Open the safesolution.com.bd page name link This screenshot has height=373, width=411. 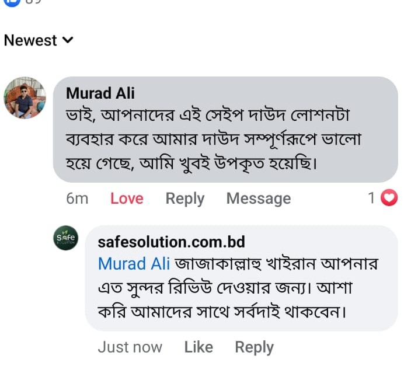point(171,241)
